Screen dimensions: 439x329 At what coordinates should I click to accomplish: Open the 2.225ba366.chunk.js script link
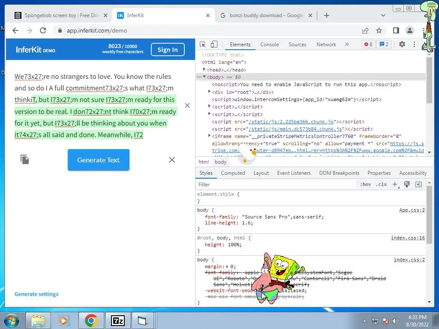click(x=291, y=122)
